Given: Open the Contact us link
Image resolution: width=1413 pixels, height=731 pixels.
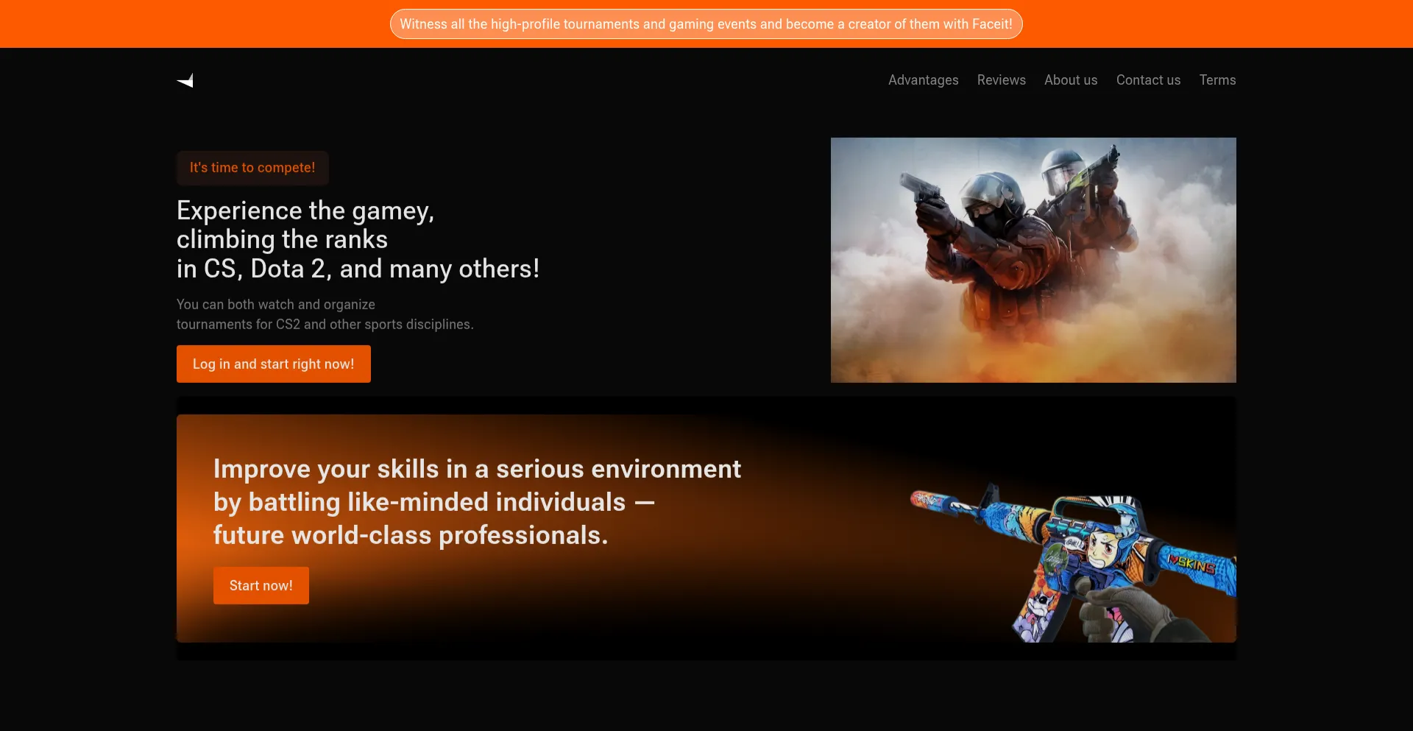Looking at the screenshot, I should coord(1147,80).
